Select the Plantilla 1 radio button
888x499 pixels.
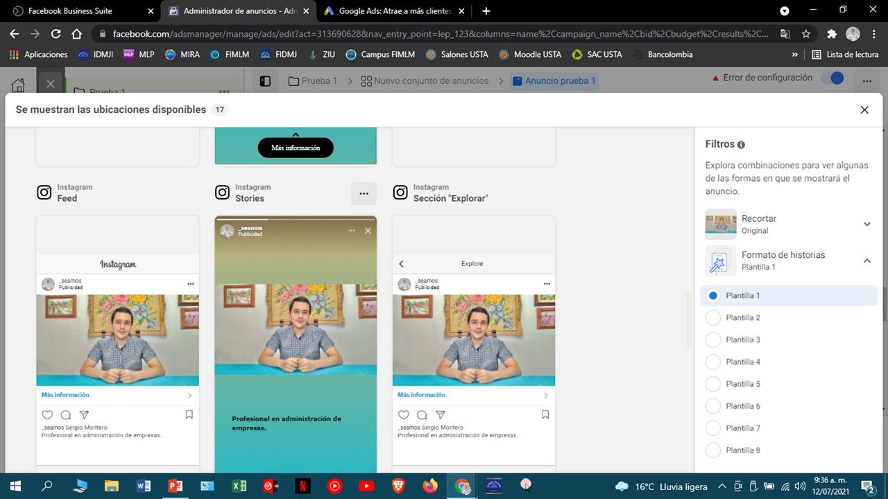(x=712, y=295)
